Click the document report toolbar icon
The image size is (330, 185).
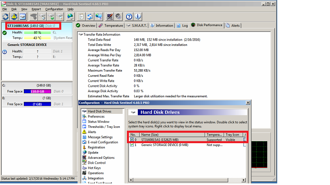click(x=81, y=16)
